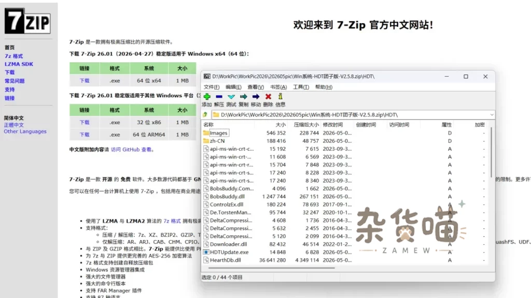Click the 7z window title bar icon
This screenshot has height=298, width=531.
pyautogui.click(x=207, y=77)
